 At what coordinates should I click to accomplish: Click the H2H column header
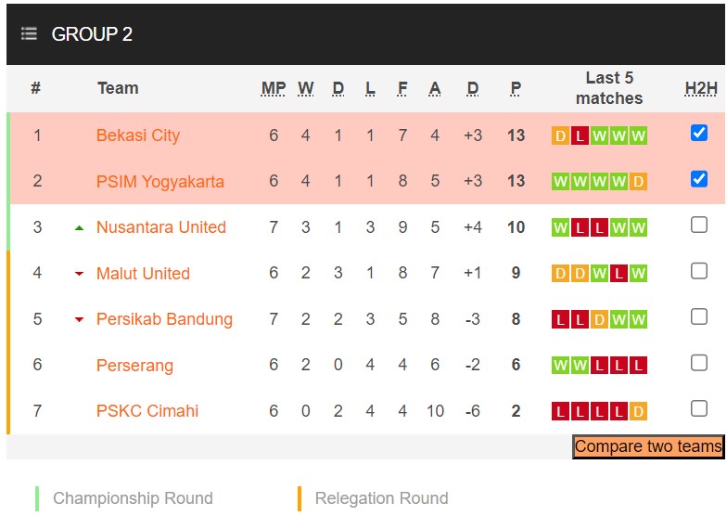click(x=701, y=89)
